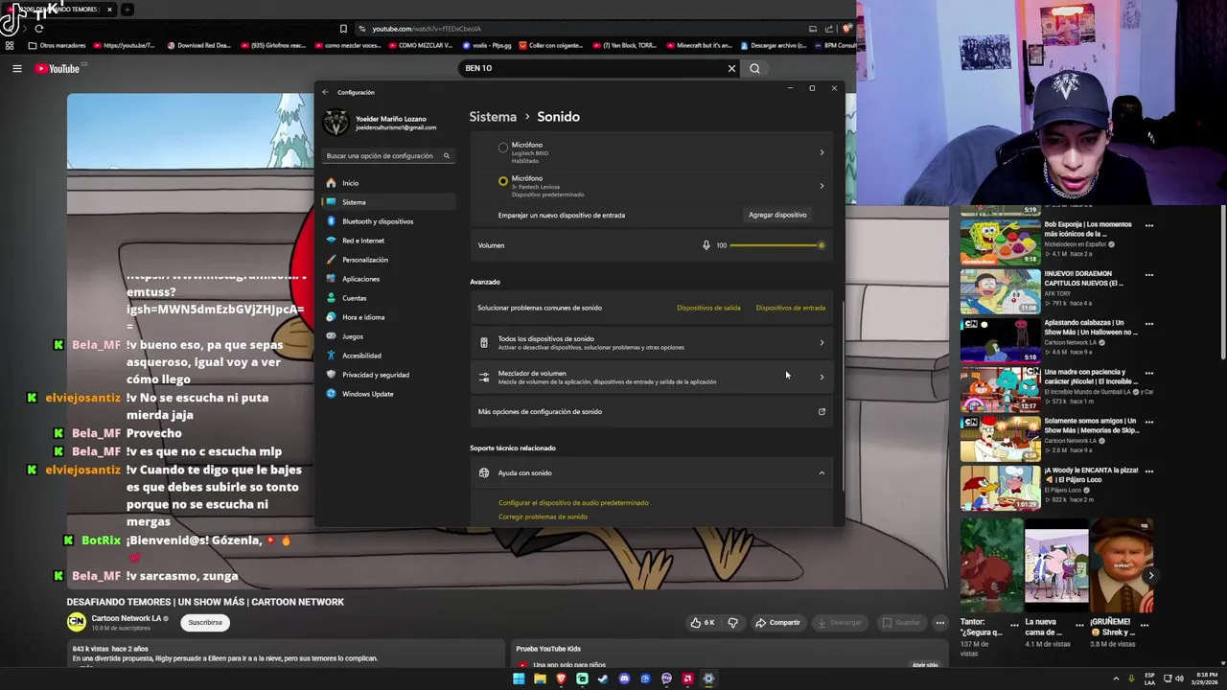This screenshot has width=1227, height=690.
Task: Clear the BEN 10 search text
Action: click(x=731, y=68)
